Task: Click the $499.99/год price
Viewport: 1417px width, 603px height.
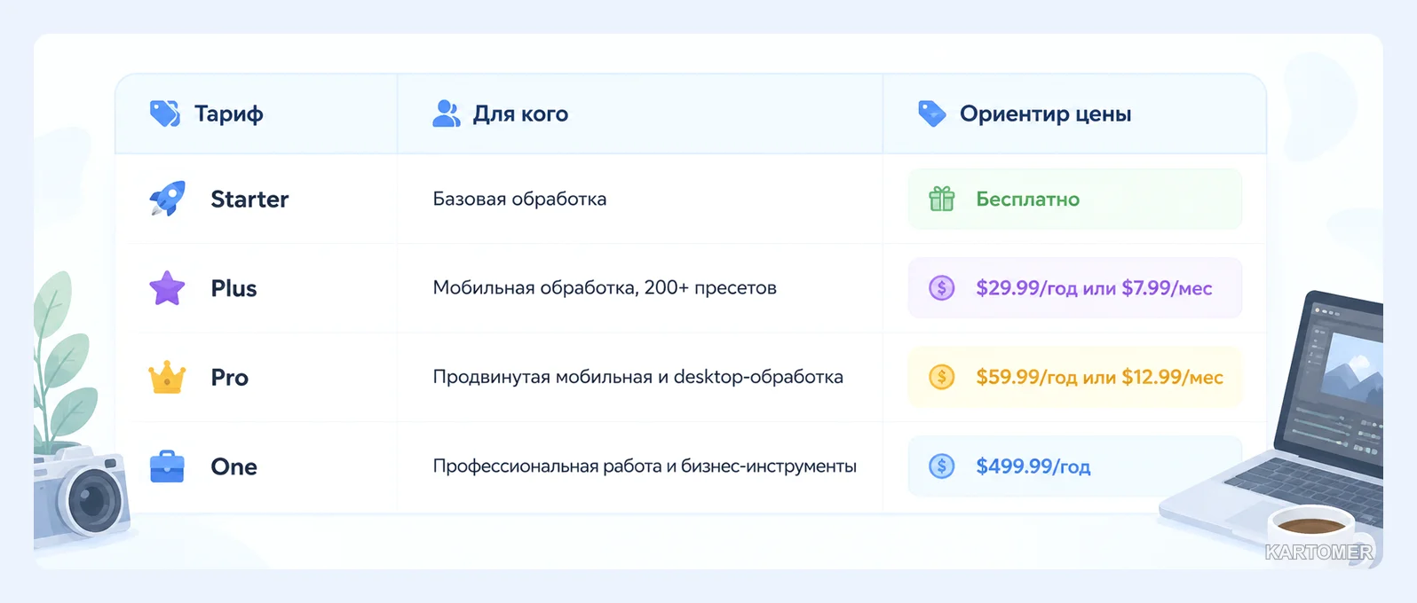Action: tap(1033, 466)
